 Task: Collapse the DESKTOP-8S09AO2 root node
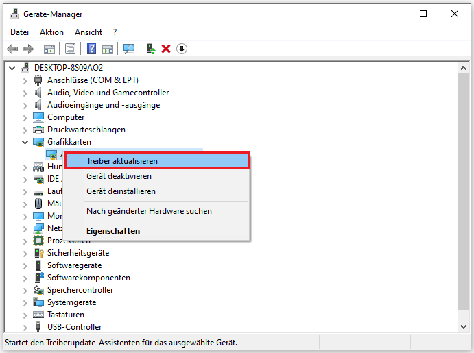pos(12,68)
